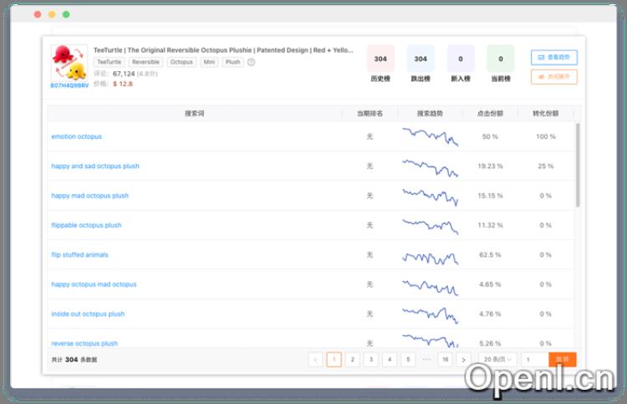
Task: Open the B07H4Q9BRV ASIN link
Action: (69, 85)
